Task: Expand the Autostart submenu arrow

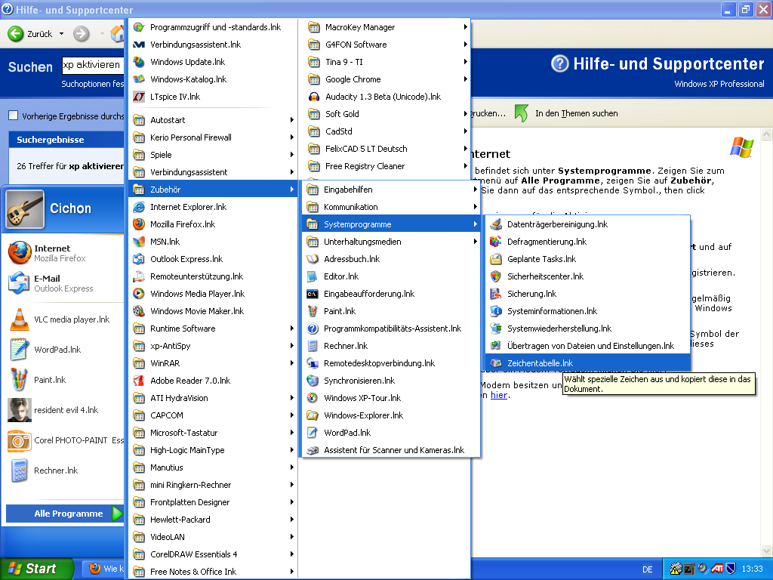Action: pos(292,120)
